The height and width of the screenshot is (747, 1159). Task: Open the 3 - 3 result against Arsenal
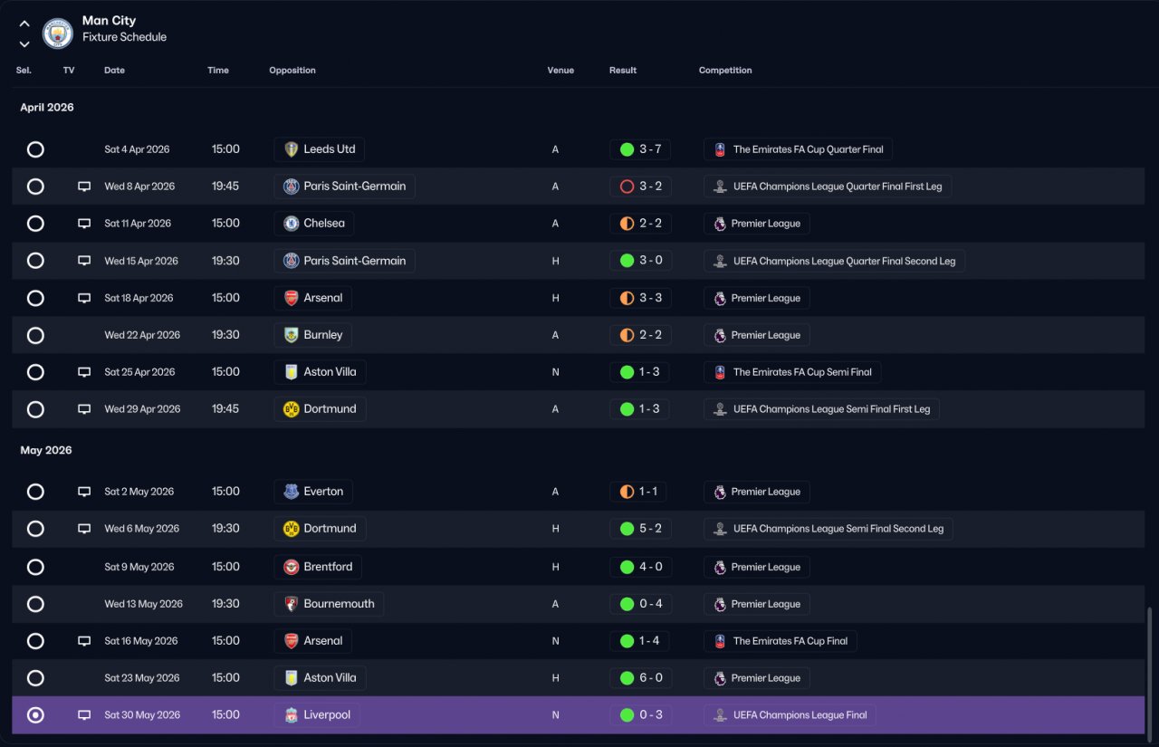point(640,298)
